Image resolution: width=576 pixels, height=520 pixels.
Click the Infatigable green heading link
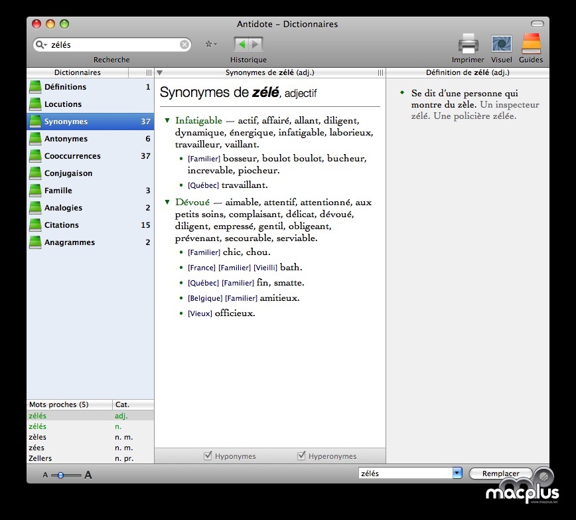click(x=198, y=121)
